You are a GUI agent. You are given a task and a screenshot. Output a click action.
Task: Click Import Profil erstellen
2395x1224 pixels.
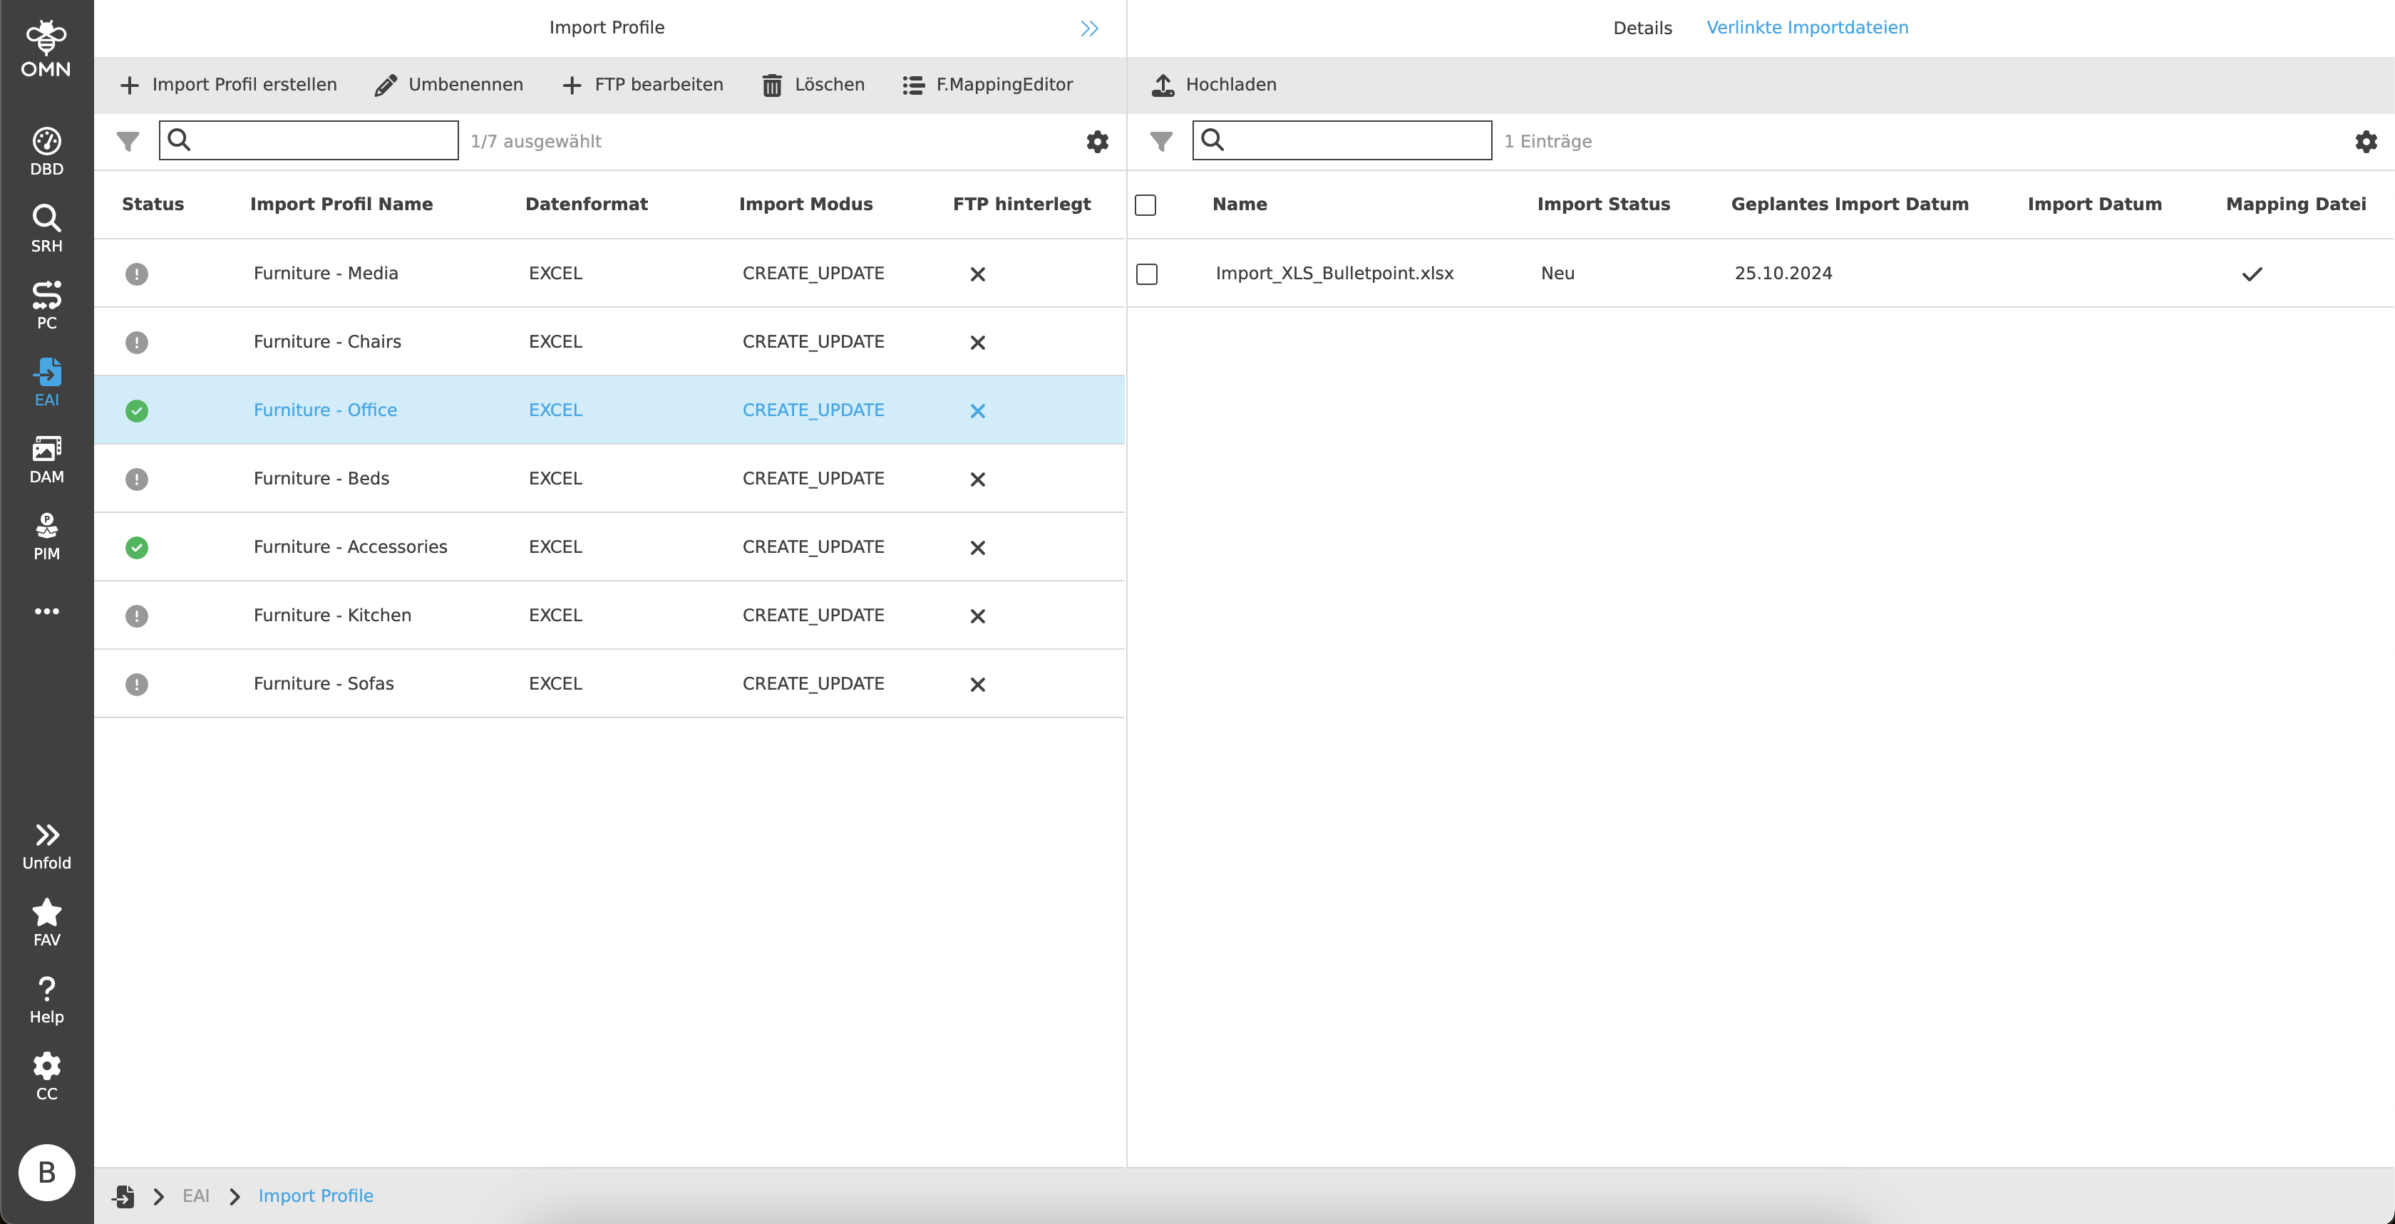(229, 85)
